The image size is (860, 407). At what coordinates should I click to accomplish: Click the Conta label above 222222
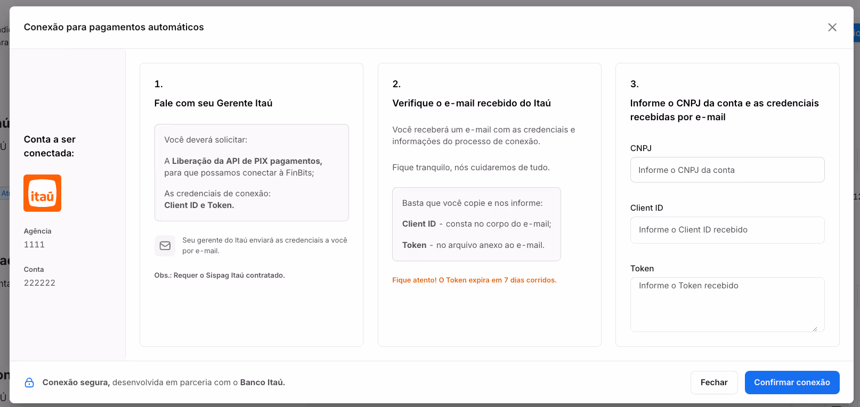pyautogui.click(x=34, y=270)
